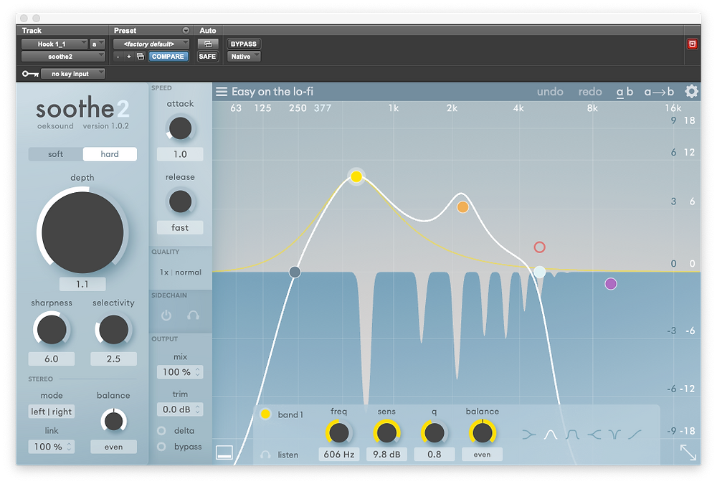The width and height of the screenshot is (717, 484).
Task: Open the Preset menu arrow
Action: click(186, 30)
